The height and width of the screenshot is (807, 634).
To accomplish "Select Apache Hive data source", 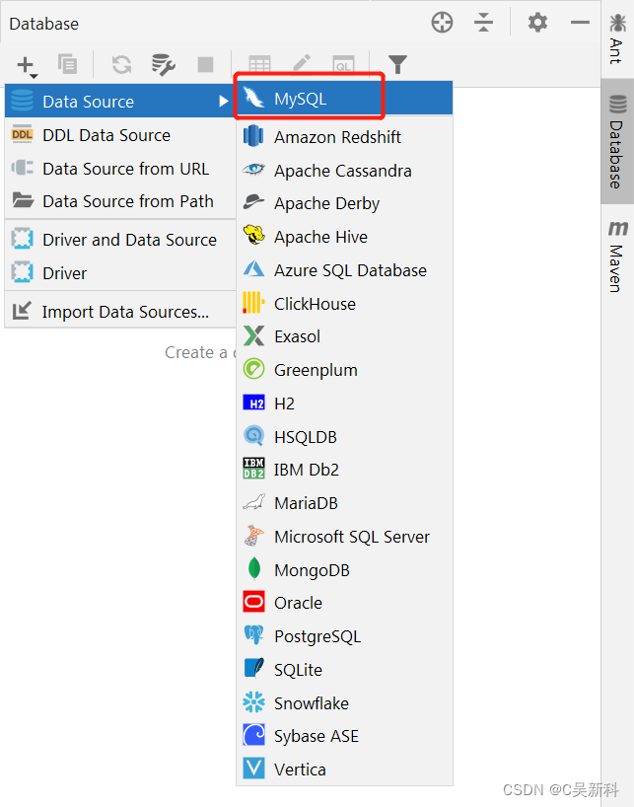I will (344, 237).
